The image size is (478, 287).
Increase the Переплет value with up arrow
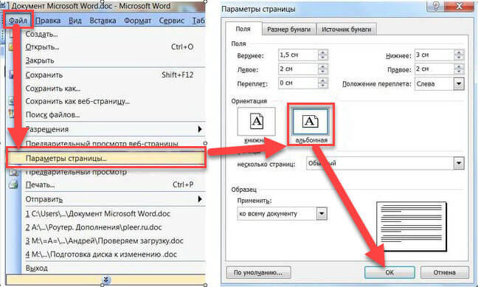coord(323,80)
